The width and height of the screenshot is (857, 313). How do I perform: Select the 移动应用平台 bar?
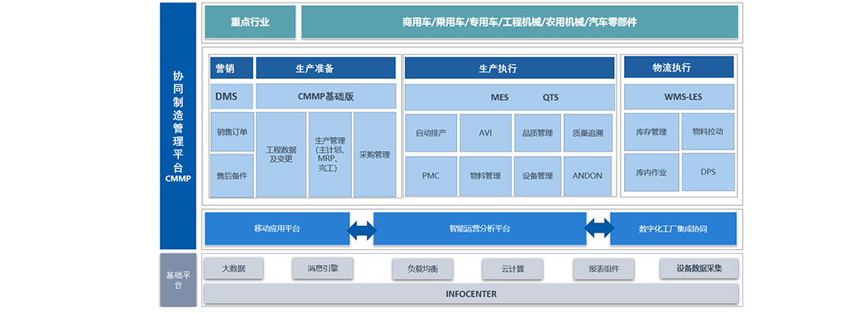pyautogui.click(x=277, y=229)
